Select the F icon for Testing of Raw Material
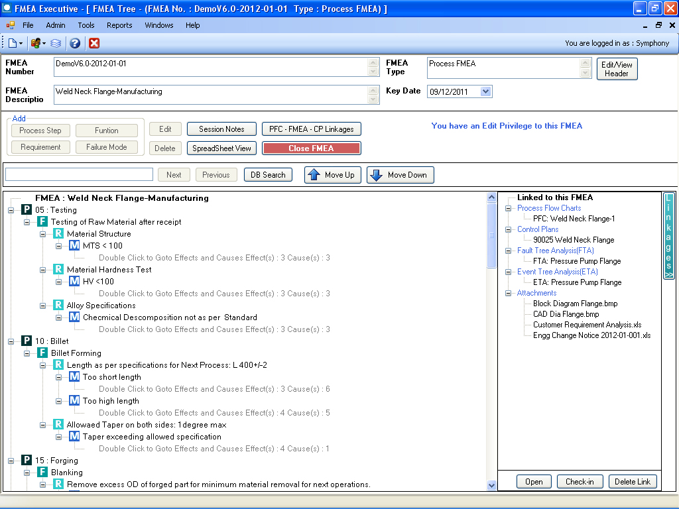 pos(42,221)
